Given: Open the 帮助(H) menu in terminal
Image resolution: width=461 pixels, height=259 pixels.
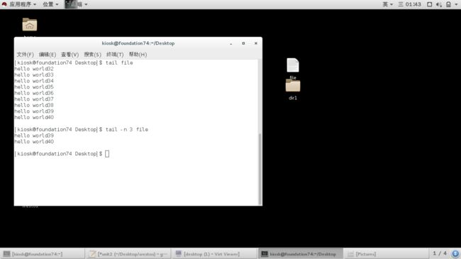Looking at the screenshot, I should (138, 55).
